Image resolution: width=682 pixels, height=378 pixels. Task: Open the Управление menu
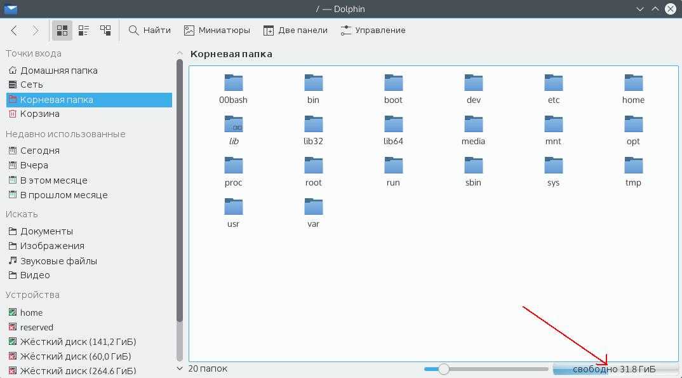pos(373,30)
